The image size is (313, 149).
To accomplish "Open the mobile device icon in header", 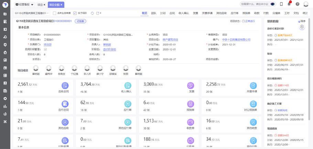I will (281, 4).
